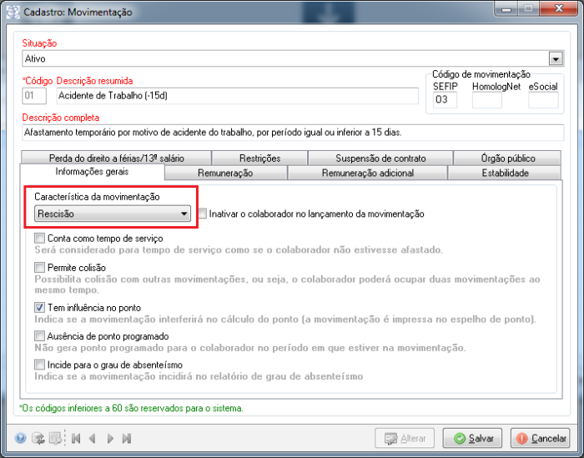Image resolution: width=584 pixels, height=458 pixels.
Task: Go to the first record arrow
Action: 75,438
